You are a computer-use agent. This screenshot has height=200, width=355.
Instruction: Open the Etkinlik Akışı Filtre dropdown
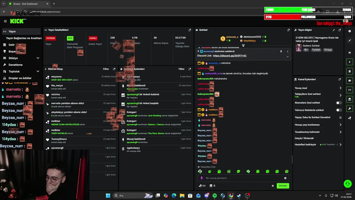point(106,69)
